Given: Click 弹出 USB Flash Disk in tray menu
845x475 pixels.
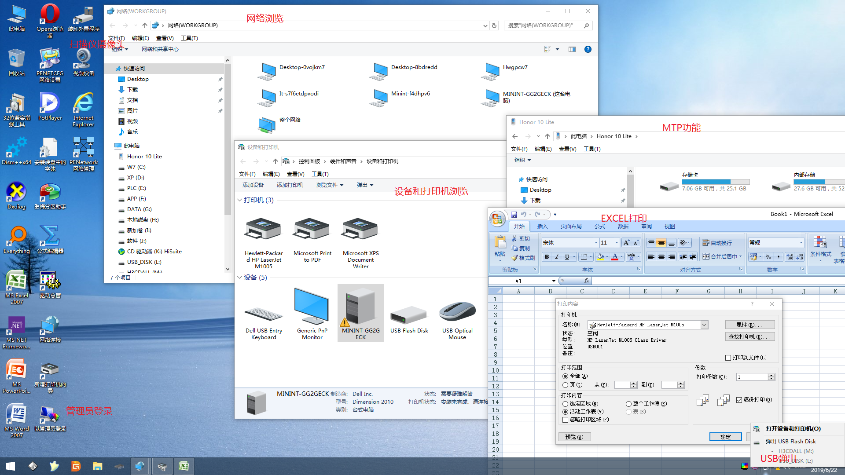Looking at the screenshot, I should pos(790,442).
